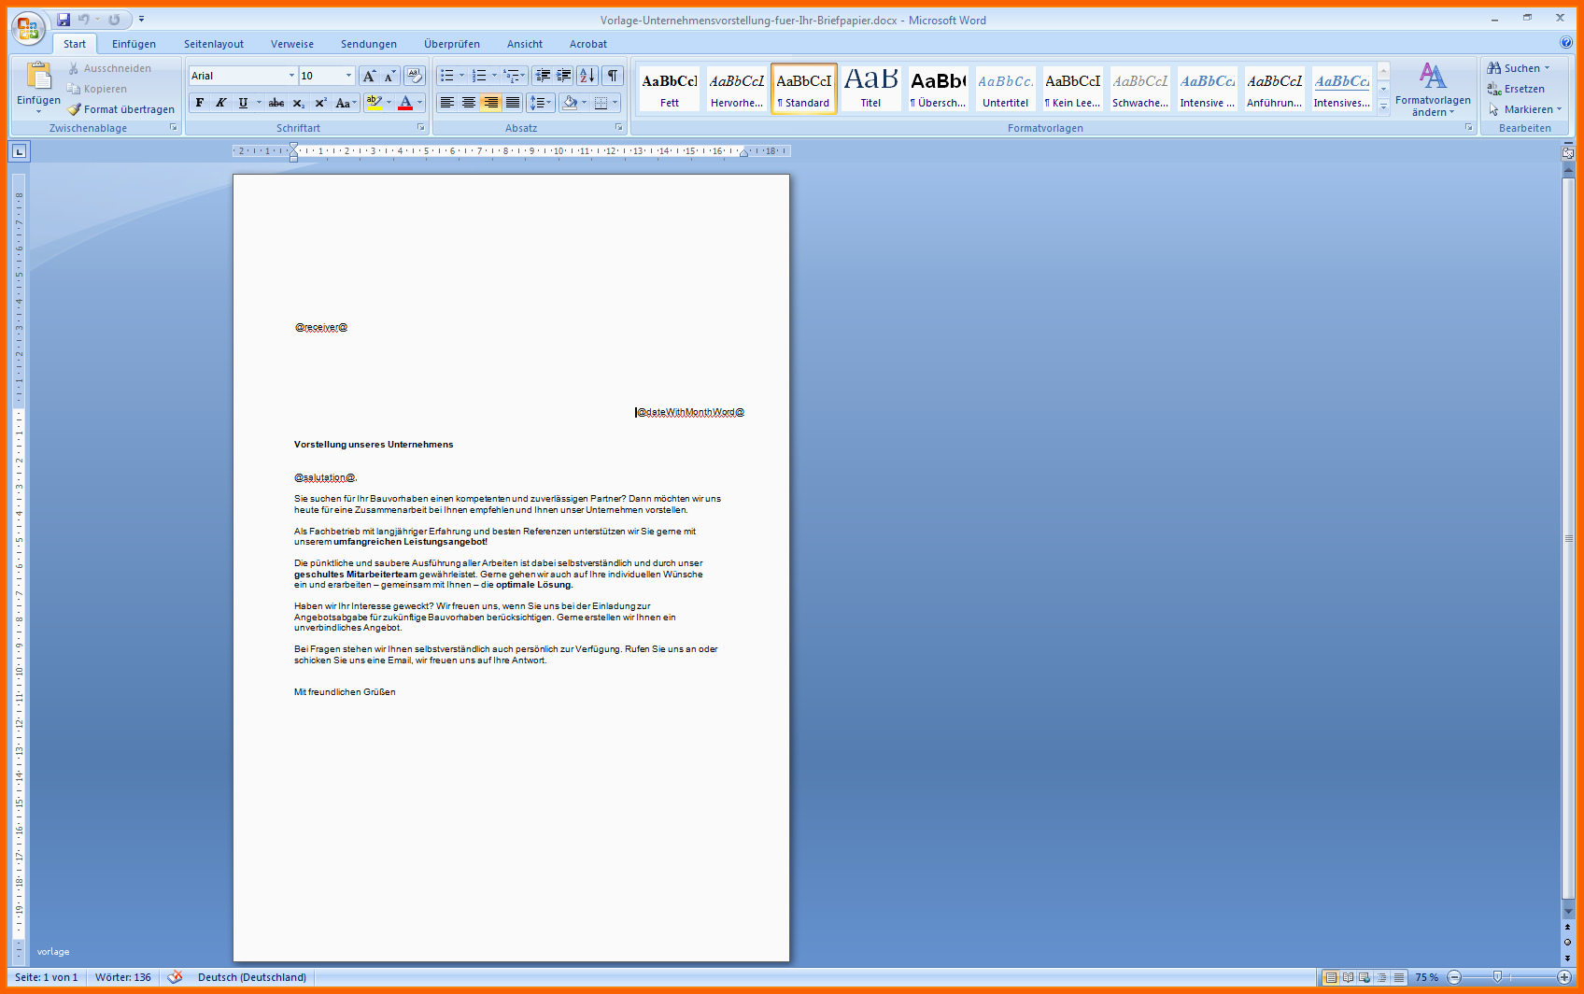This screenshot has width=1584, height=994.
Task: Open the Arial font name dropdown
Action: tap(291, 76)
